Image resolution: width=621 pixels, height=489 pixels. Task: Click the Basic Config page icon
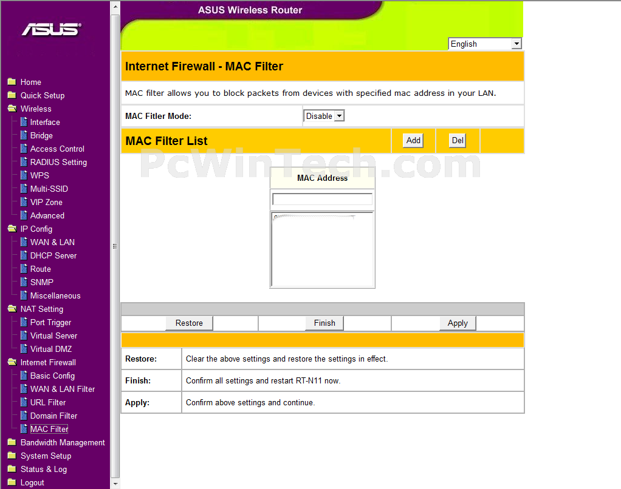[x=24, y=376]
